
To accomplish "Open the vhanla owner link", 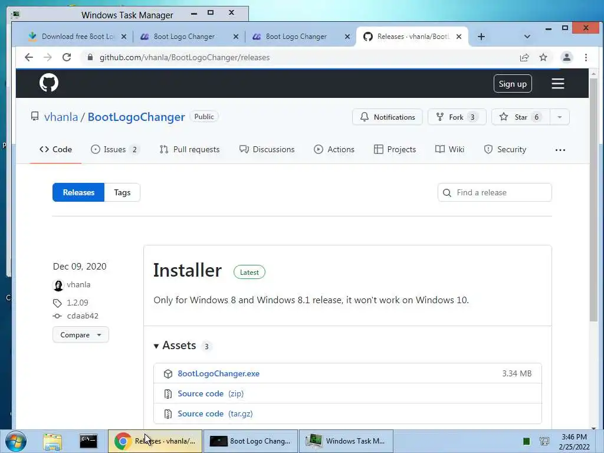I will click(x=61, y=117).
